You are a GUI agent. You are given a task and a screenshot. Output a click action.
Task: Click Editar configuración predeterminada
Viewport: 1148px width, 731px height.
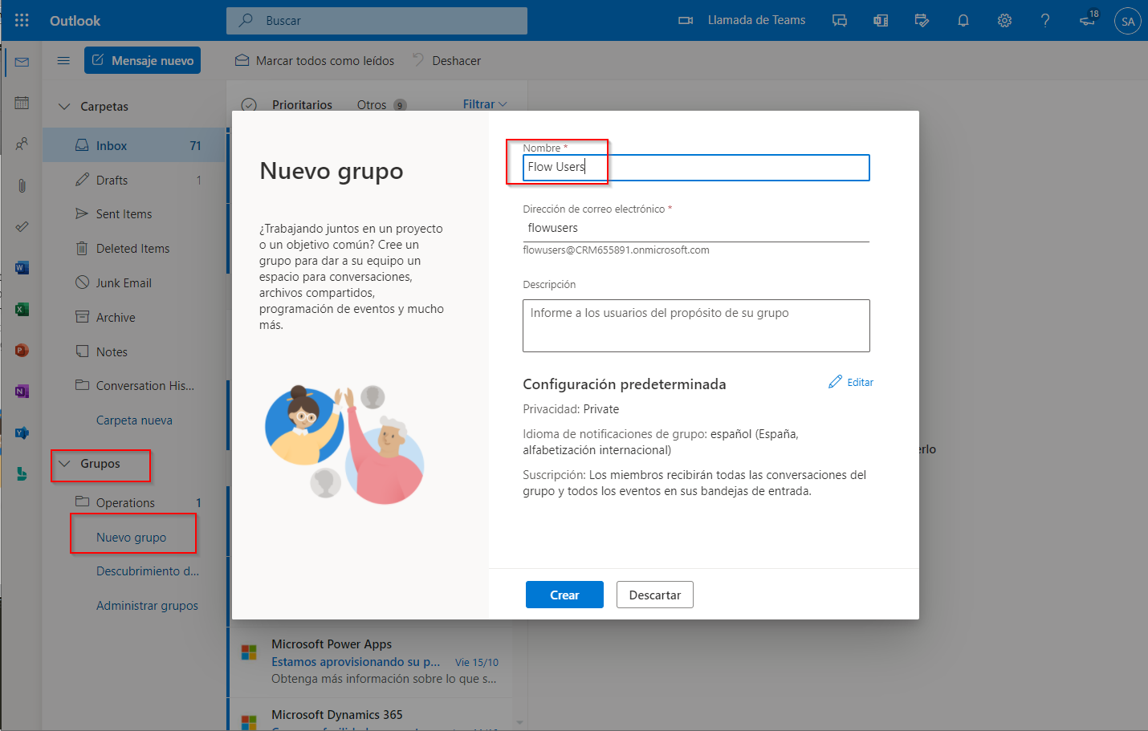coord(851,382)
